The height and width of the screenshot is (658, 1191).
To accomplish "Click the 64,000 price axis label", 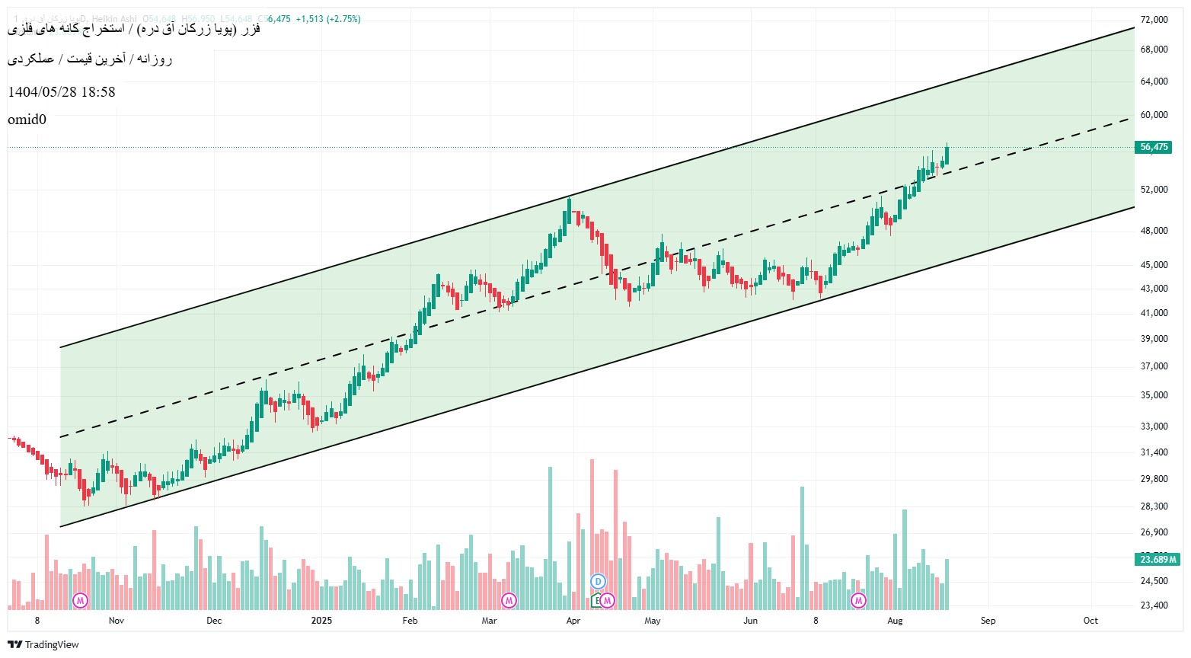I will click(x=1154, y=81).
